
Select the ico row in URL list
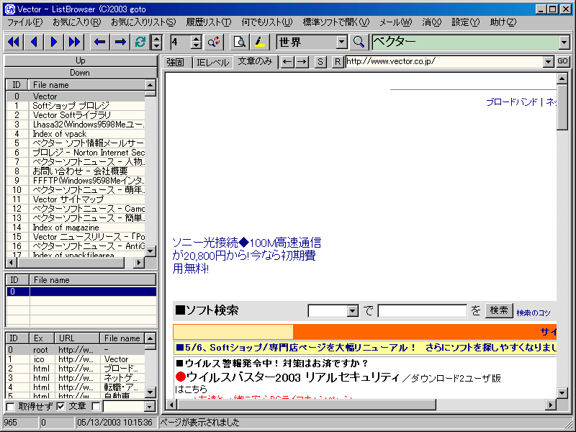click(x=76, y=359)
